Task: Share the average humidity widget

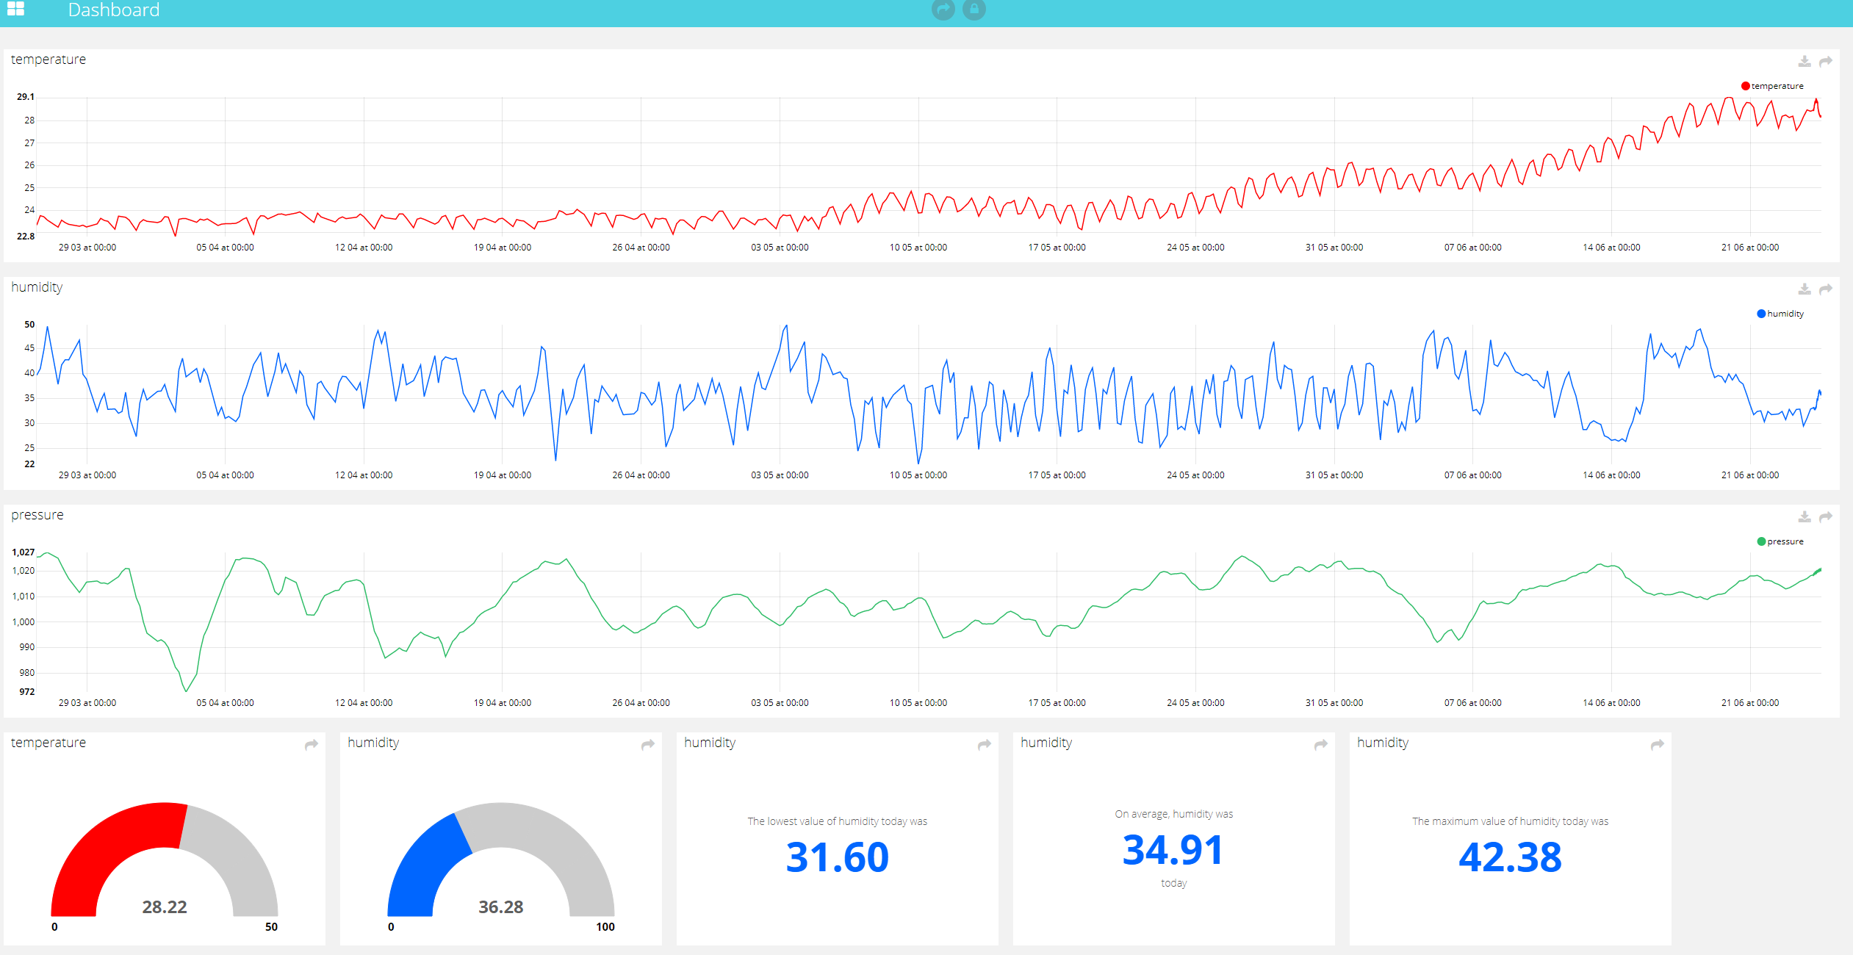Action: pyautogui.click(x=1321, y=744)
